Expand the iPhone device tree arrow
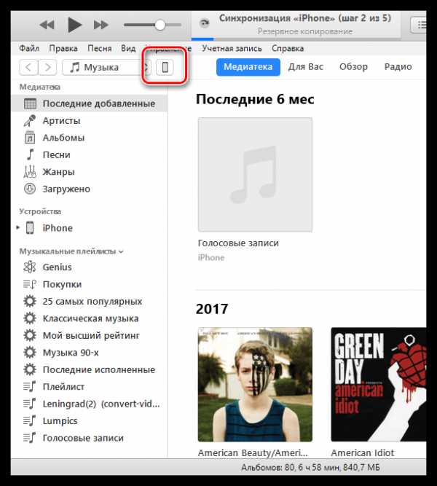 click(x=18, y=227)
